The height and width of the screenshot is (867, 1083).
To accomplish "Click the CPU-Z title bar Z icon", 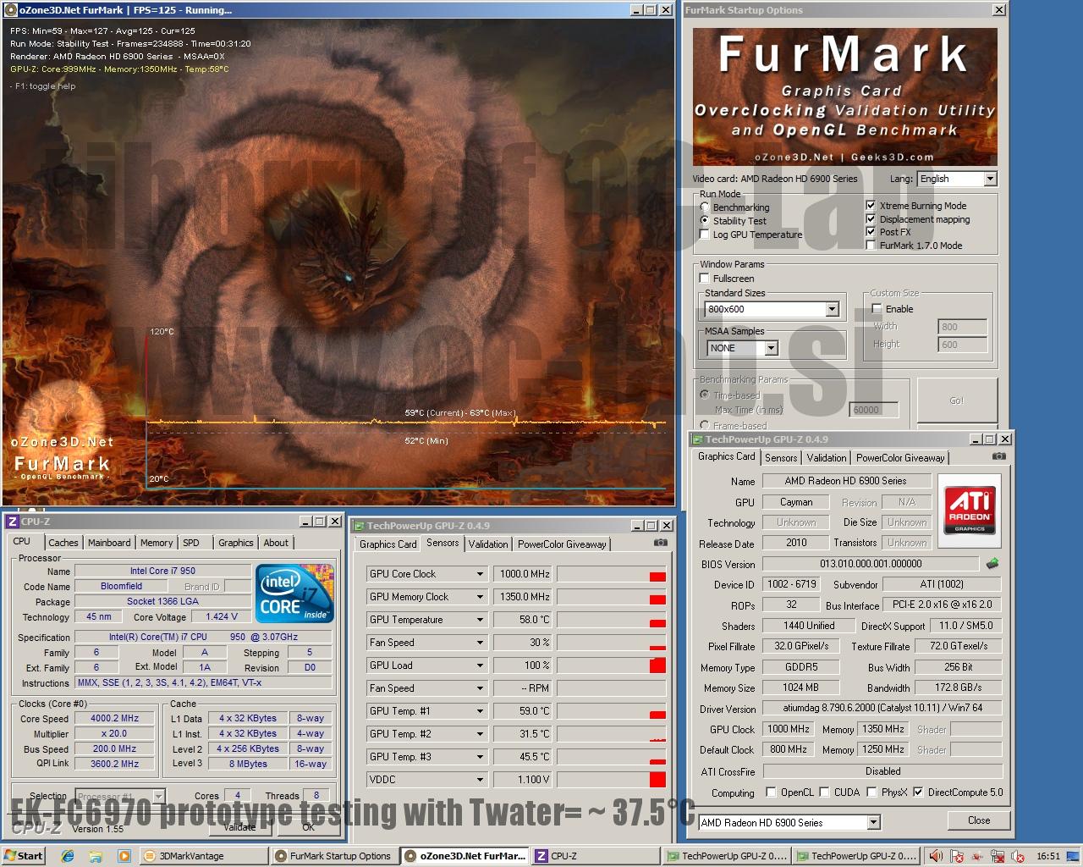I will click(x=13, y=522).
